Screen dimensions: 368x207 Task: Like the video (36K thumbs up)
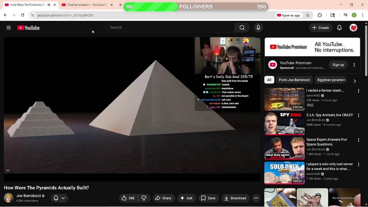pos(128,198)
